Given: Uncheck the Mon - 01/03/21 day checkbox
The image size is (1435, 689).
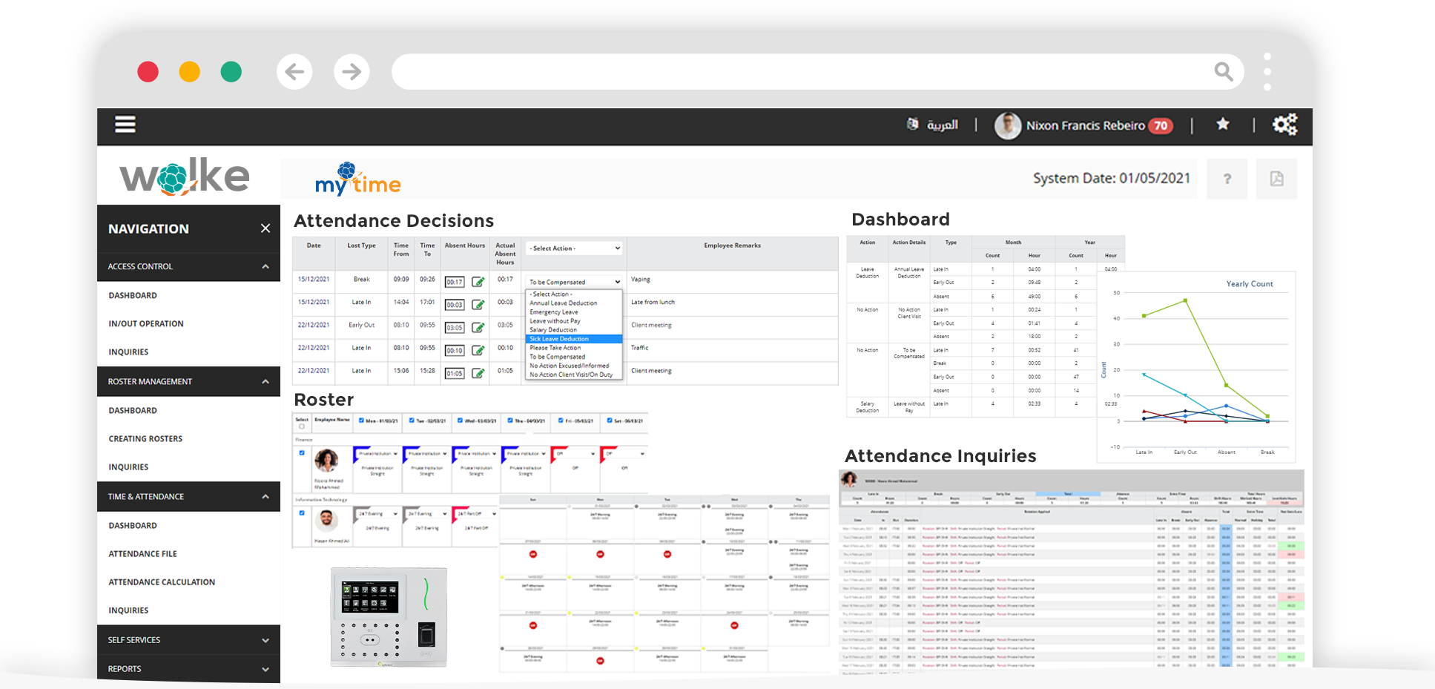Looking at the screenshot, I should point(360,421).
